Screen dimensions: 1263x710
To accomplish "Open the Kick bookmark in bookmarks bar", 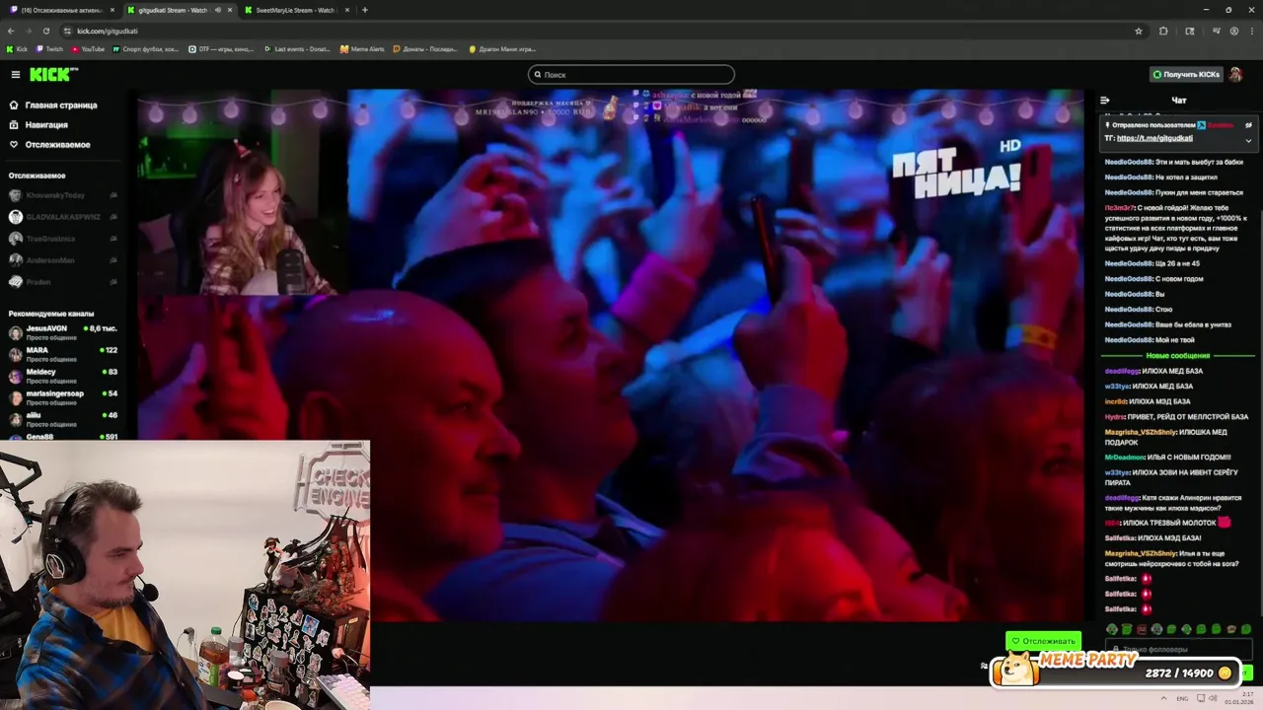I will pyautogui.click(x=17, y=48).
